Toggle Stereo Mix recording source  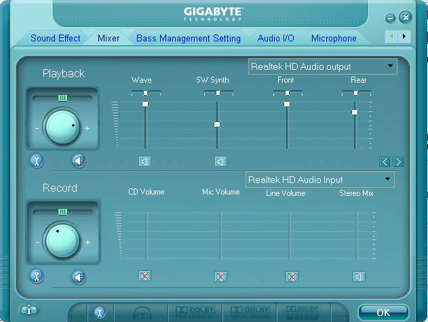pyautogui.click(x=359, y=277)
